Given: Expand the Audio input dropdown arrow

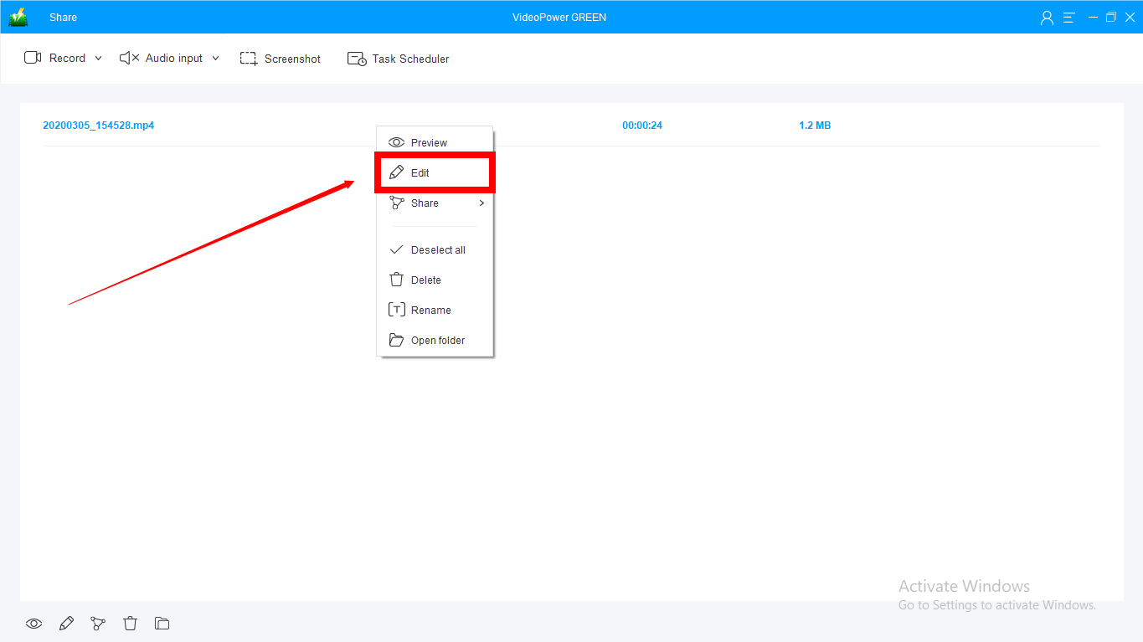Looking at the screenshot, I should click(x=215, y=59).
